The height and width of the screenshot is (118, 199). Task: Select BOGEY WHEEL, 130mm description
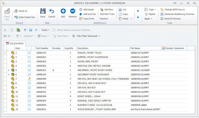[x=89, y=96]
